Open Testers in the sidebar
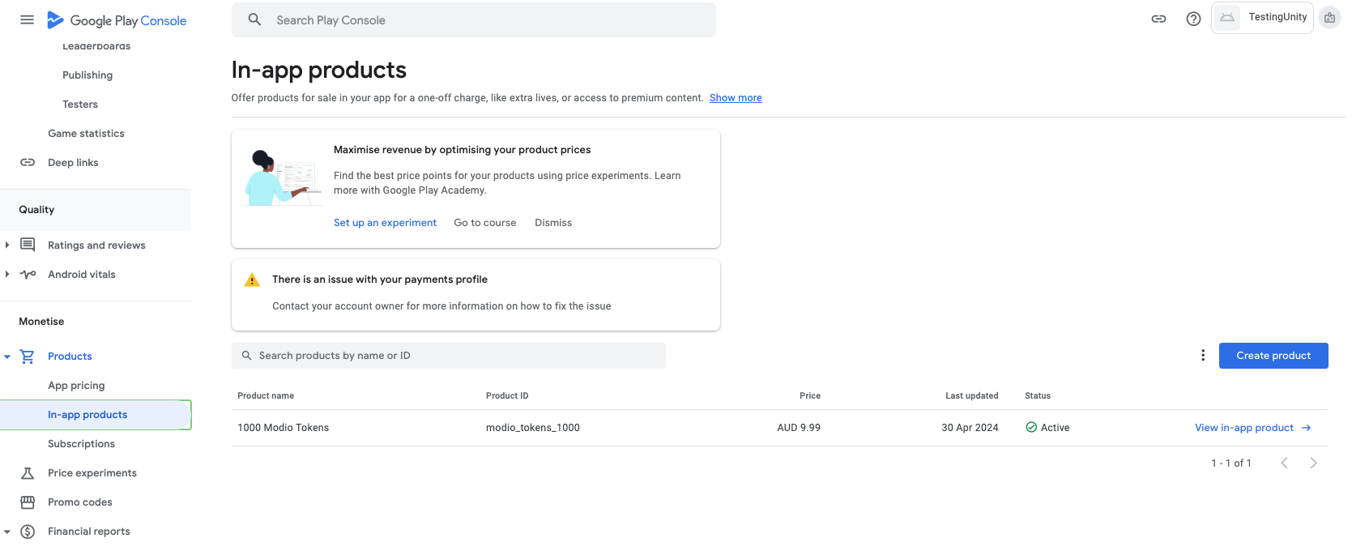The height and width of the screenshot is (551, 1352). (x=80, y=104)
